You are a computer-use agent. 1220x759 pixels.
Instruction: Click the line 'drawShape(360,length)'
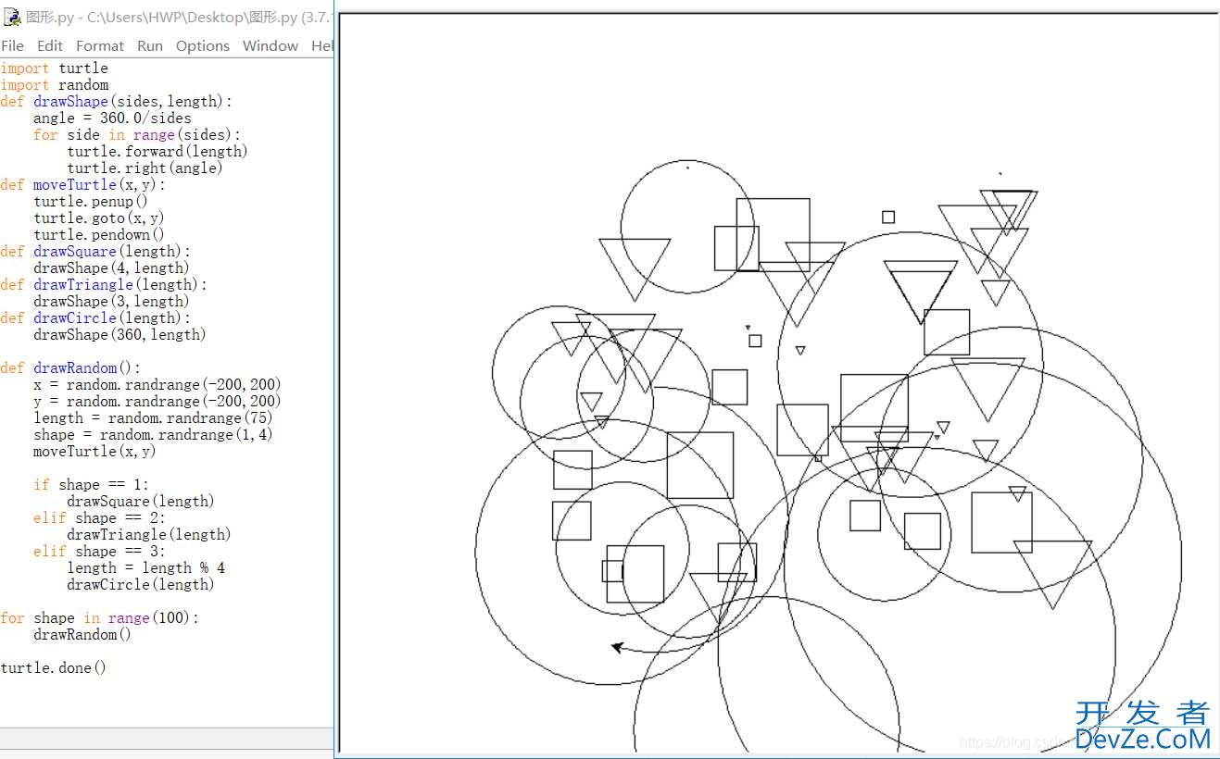pos(119,335)
